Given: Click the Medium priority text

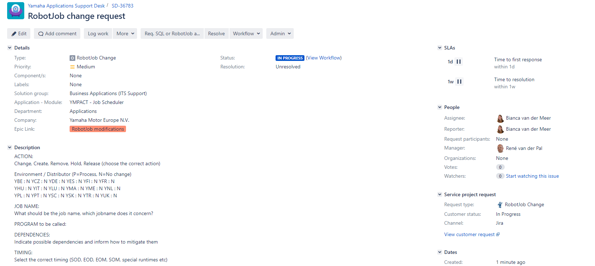Looking at the screenshot, I should point(86,67).
